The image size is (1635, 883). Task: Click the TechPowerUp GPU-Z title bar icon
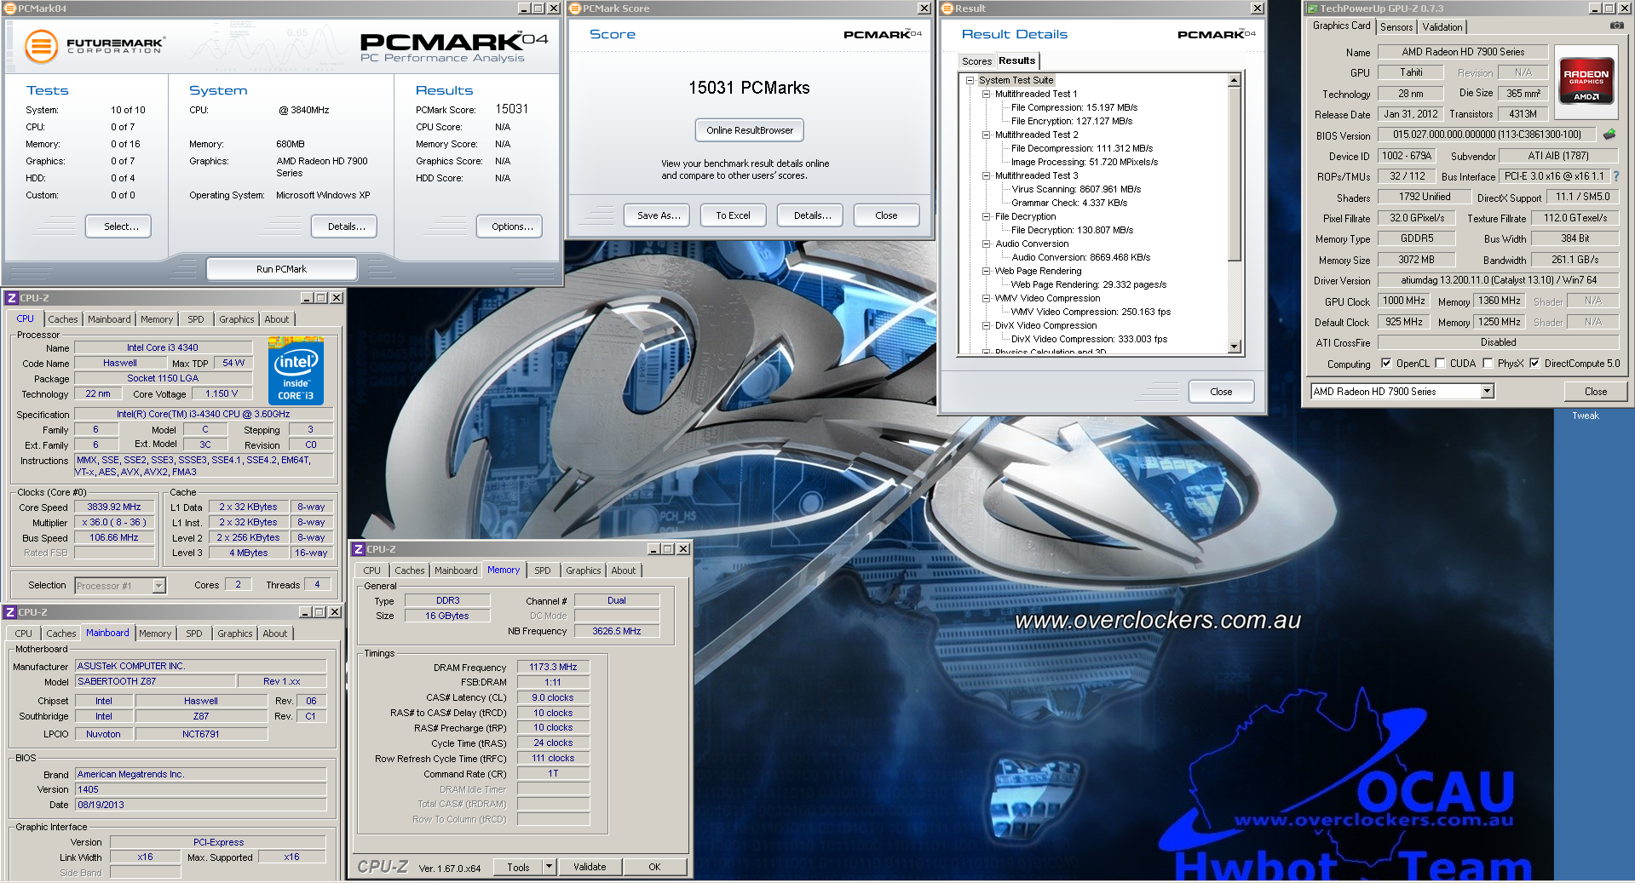1312,8
